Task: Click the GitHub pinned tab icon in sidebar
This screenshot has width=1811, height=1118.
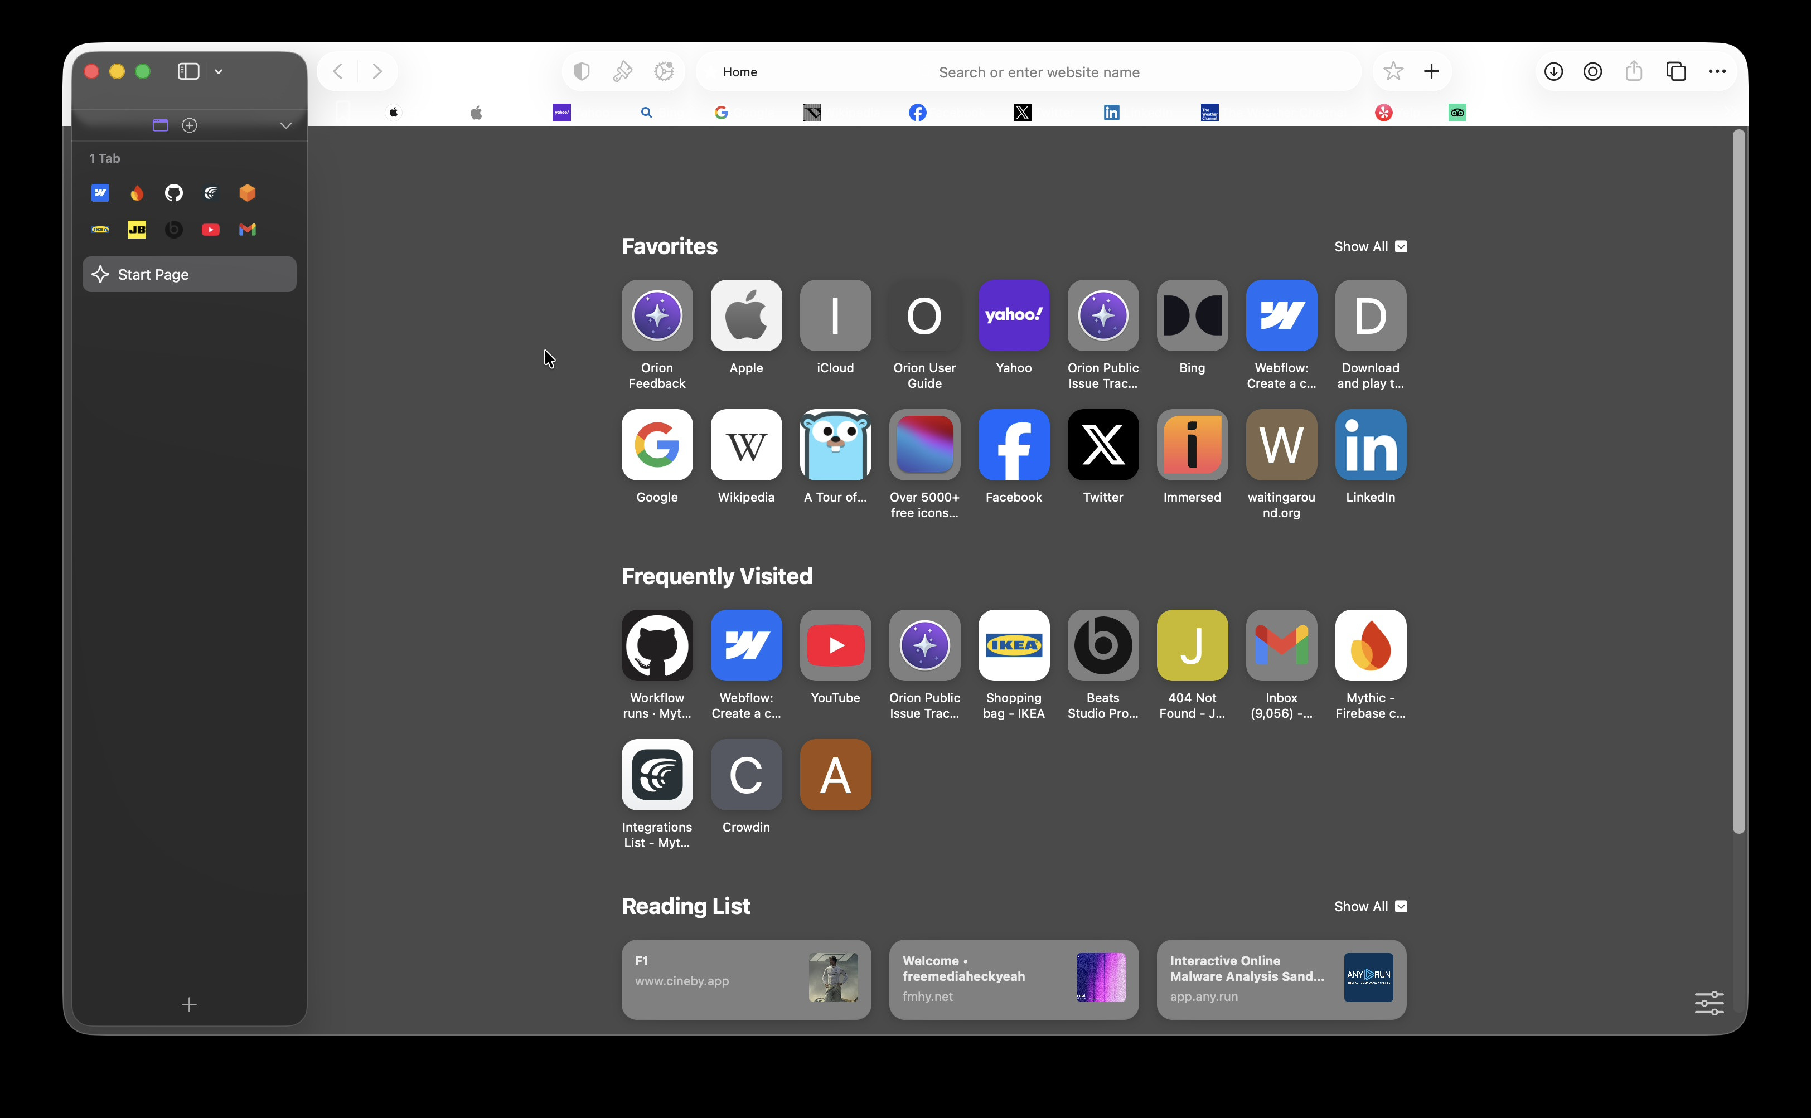Action: [174, 193]
